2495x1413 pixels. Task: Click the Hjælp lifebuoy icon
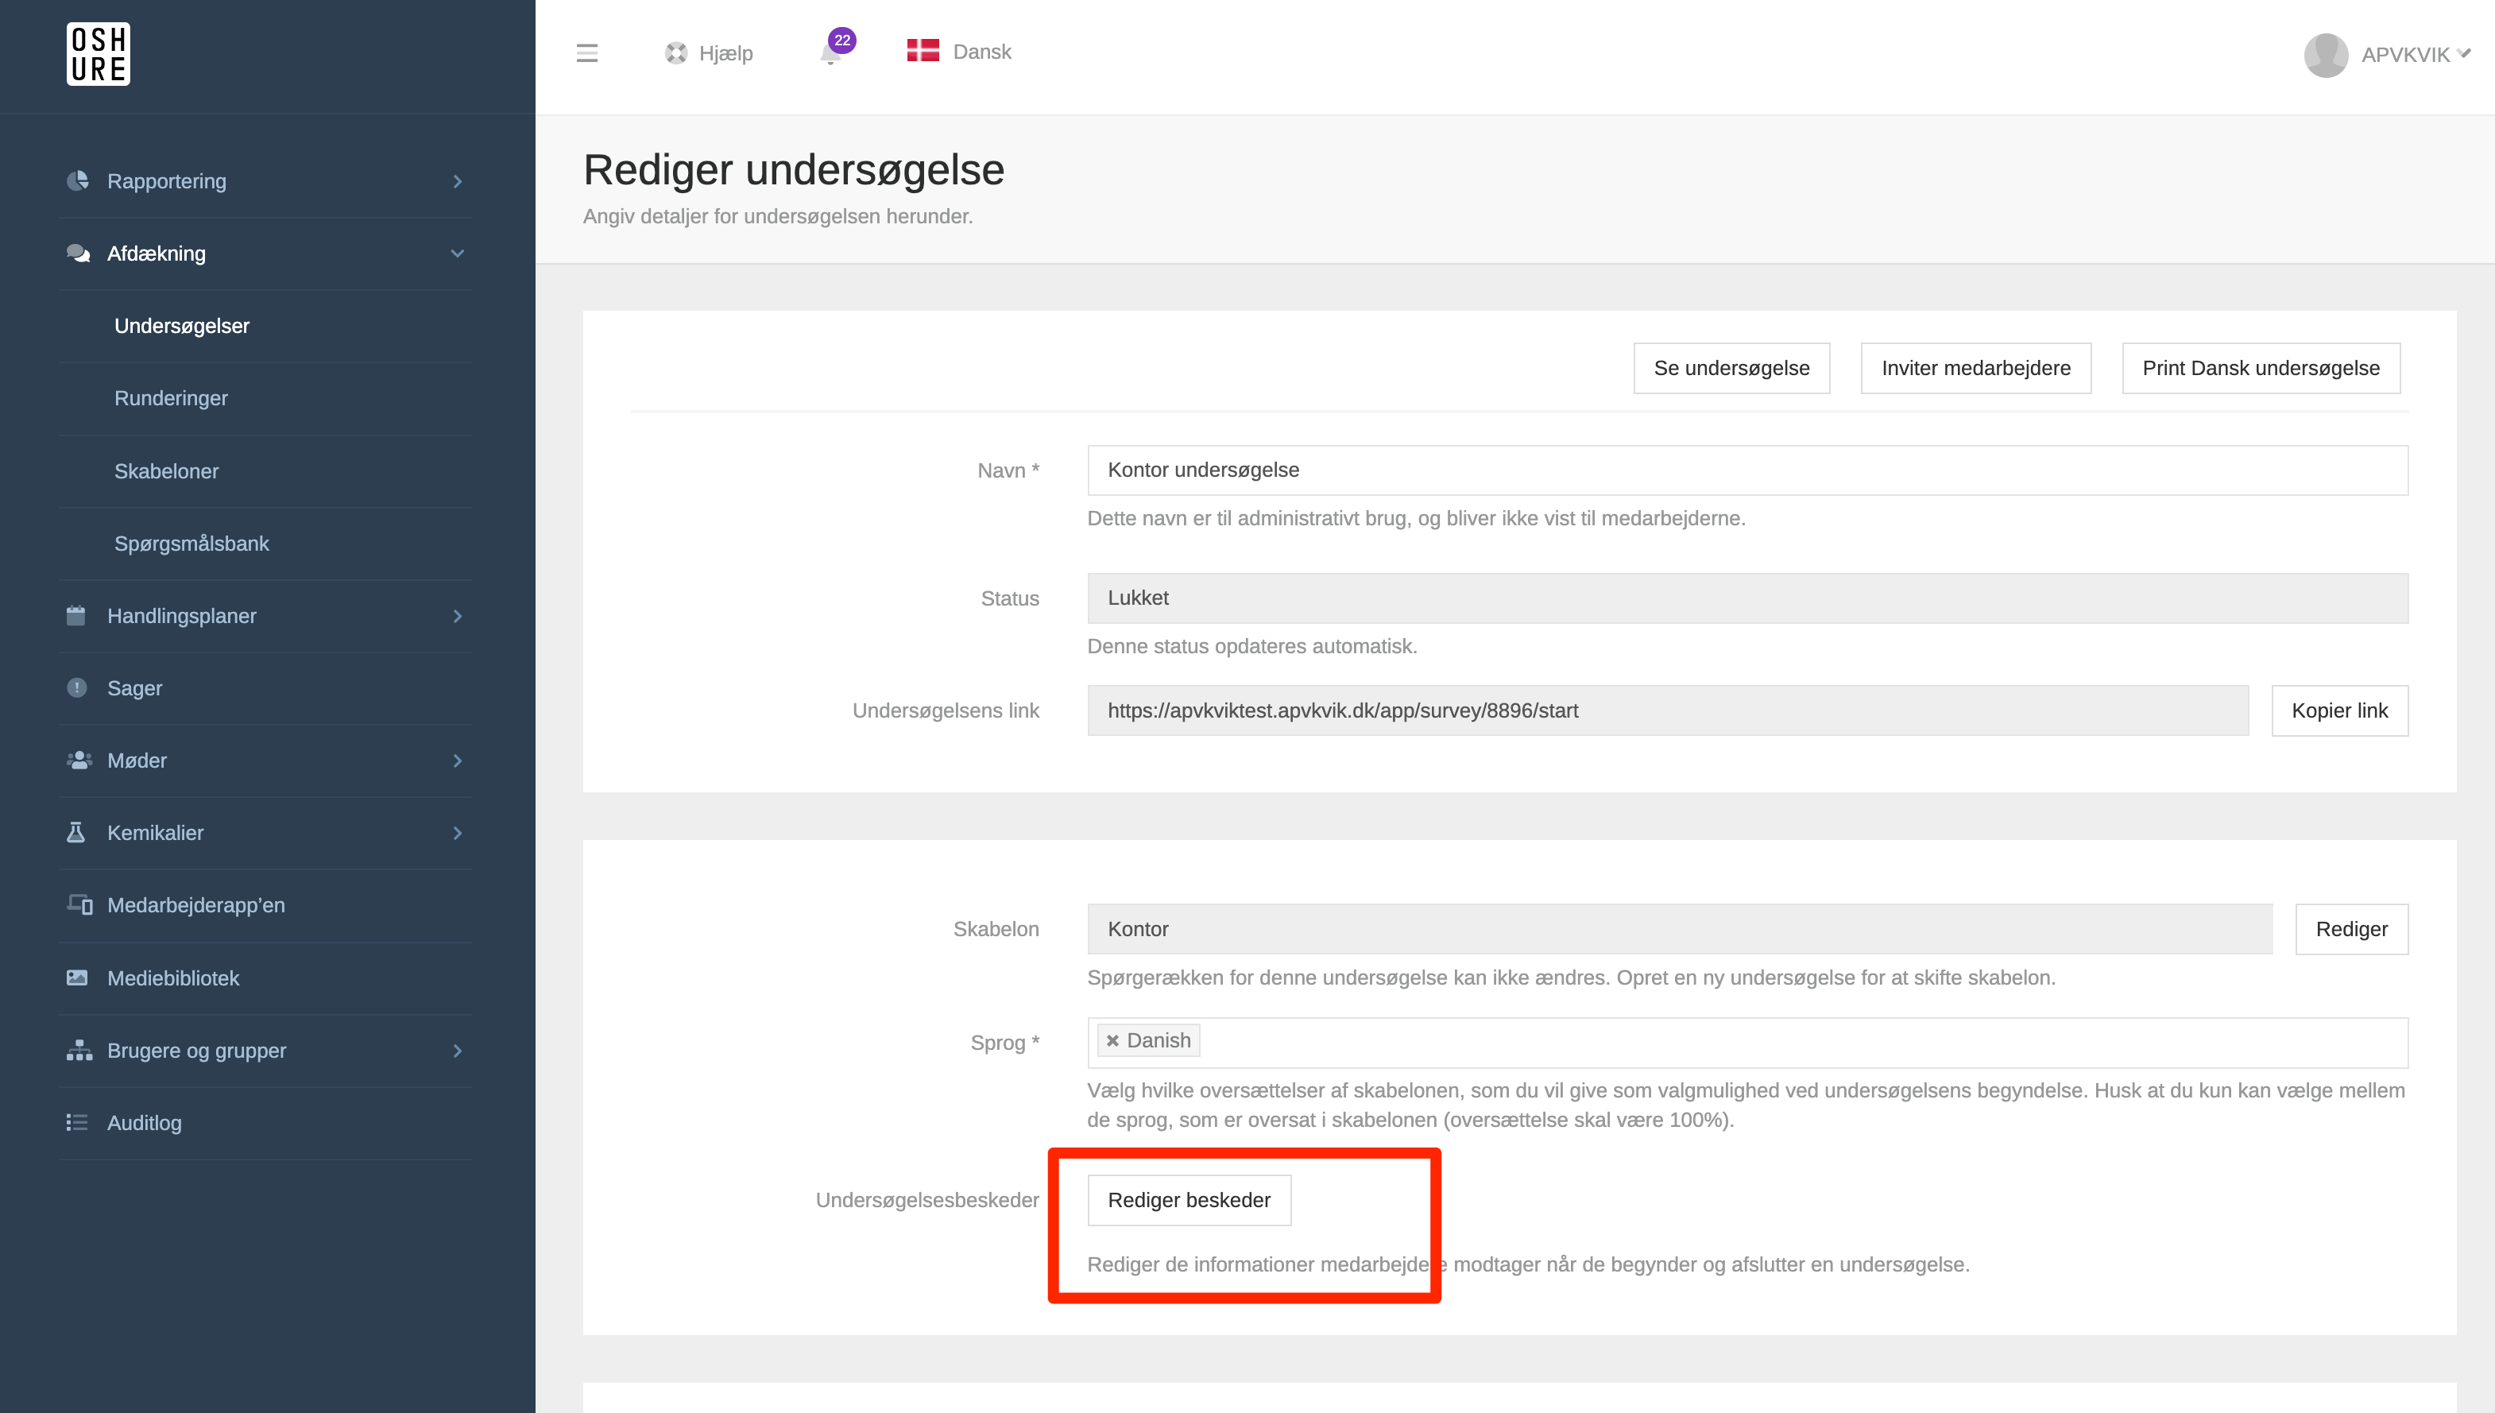click(x=676, y=53)
